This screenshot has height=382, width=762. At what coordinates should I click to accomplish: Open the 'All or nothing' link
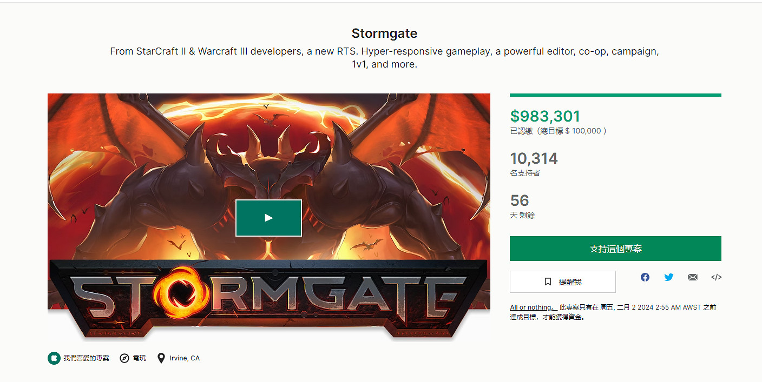coord(533,307)
